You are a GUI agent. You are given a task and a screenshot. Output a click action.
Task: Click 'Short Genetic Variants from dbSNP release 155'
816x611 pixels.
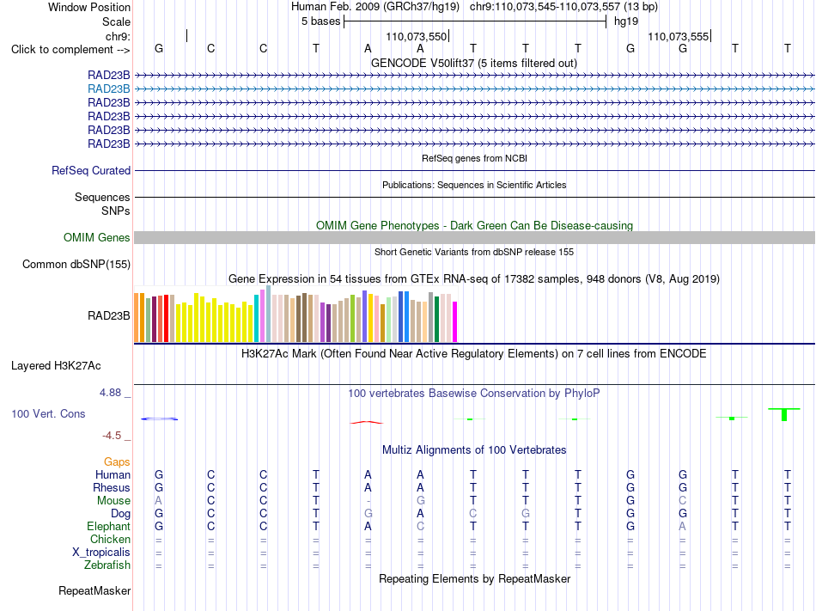point(474,252)
